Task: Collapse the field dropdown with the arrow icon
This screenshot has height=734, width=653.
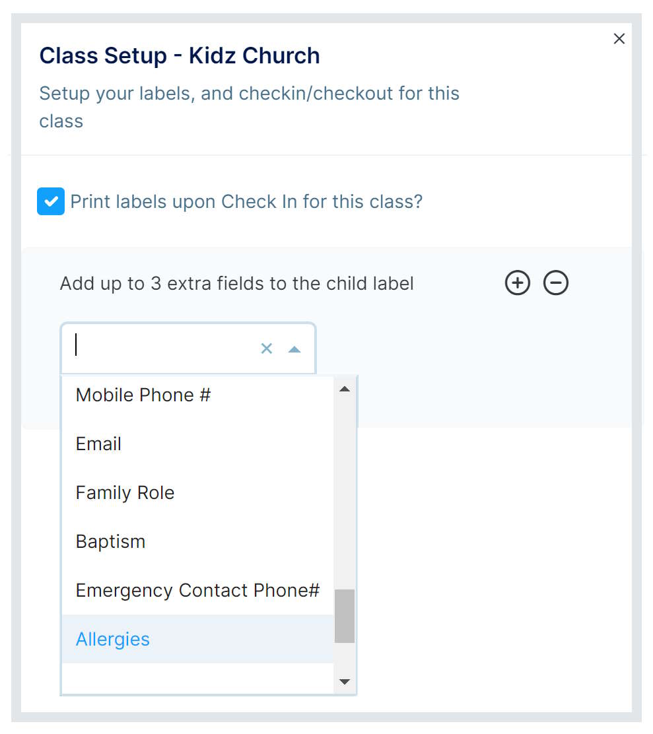Action: pyautogui.click(x=294, y=348)
